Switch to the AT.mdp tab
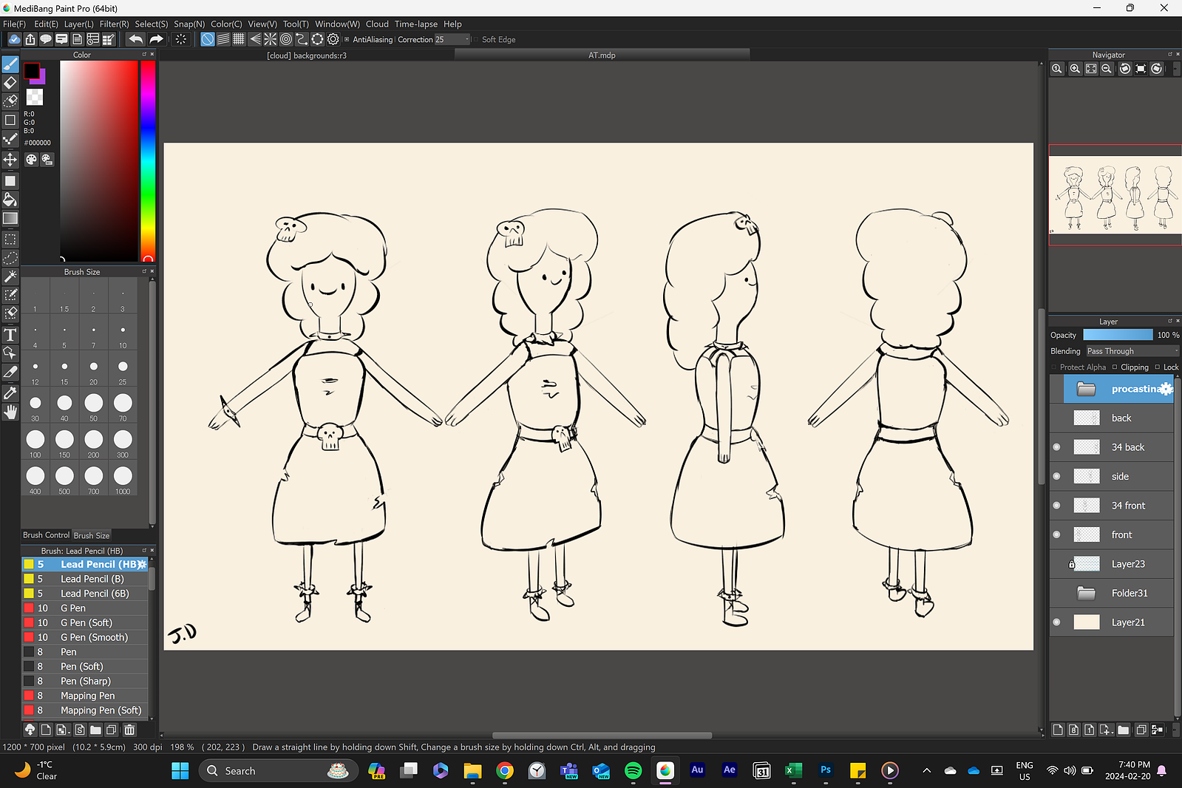 [x=602, y=55]
